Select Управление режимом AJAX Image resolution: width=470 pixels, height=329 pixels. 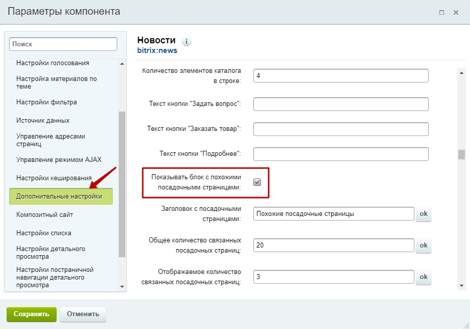[x=59, y=159]
